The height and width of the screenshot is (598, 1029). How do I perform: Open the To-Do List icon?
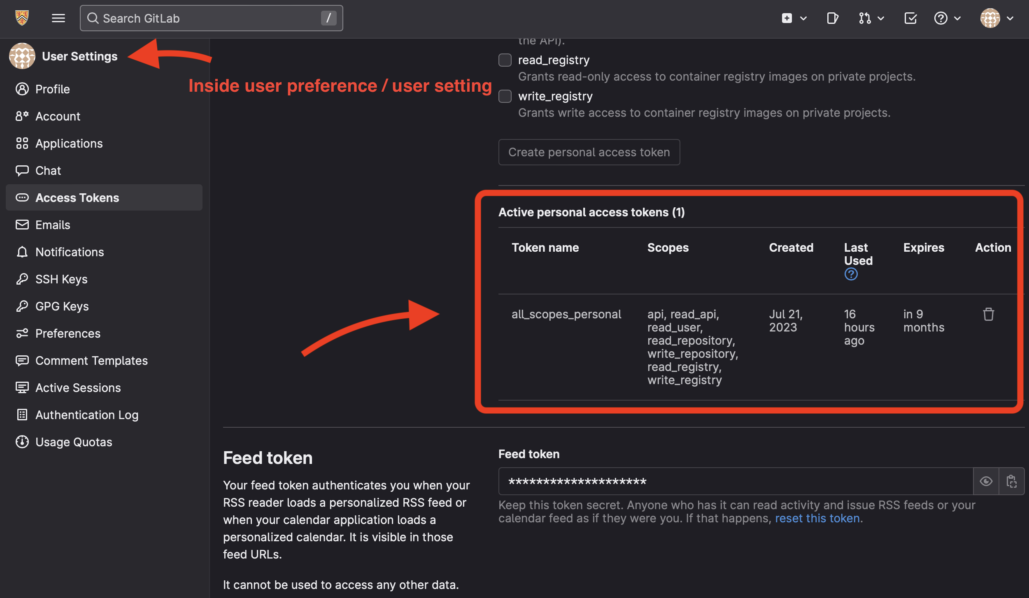(x=910, y=18)
